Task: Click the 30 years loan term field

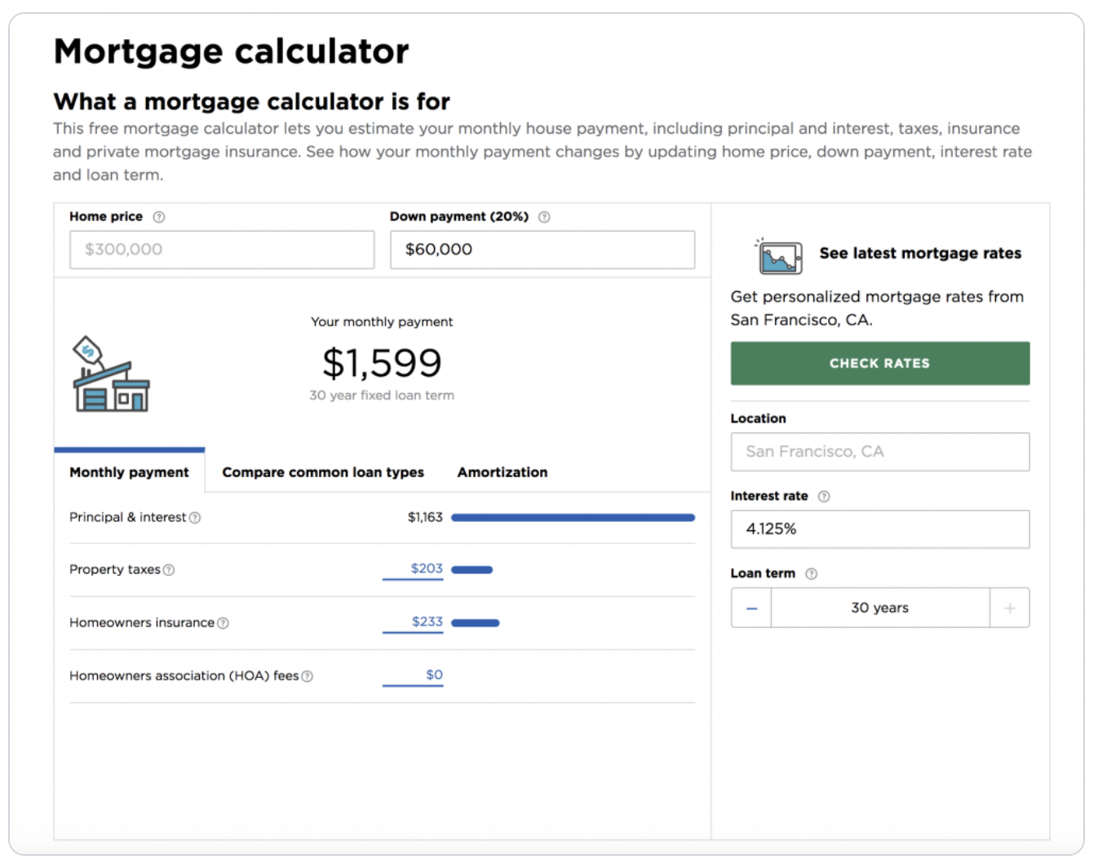Action: (880, 609)
